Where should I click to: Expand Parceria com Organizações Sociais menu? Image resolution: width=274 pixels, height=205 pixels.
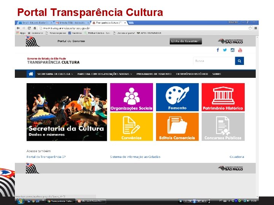coord(105,74)
